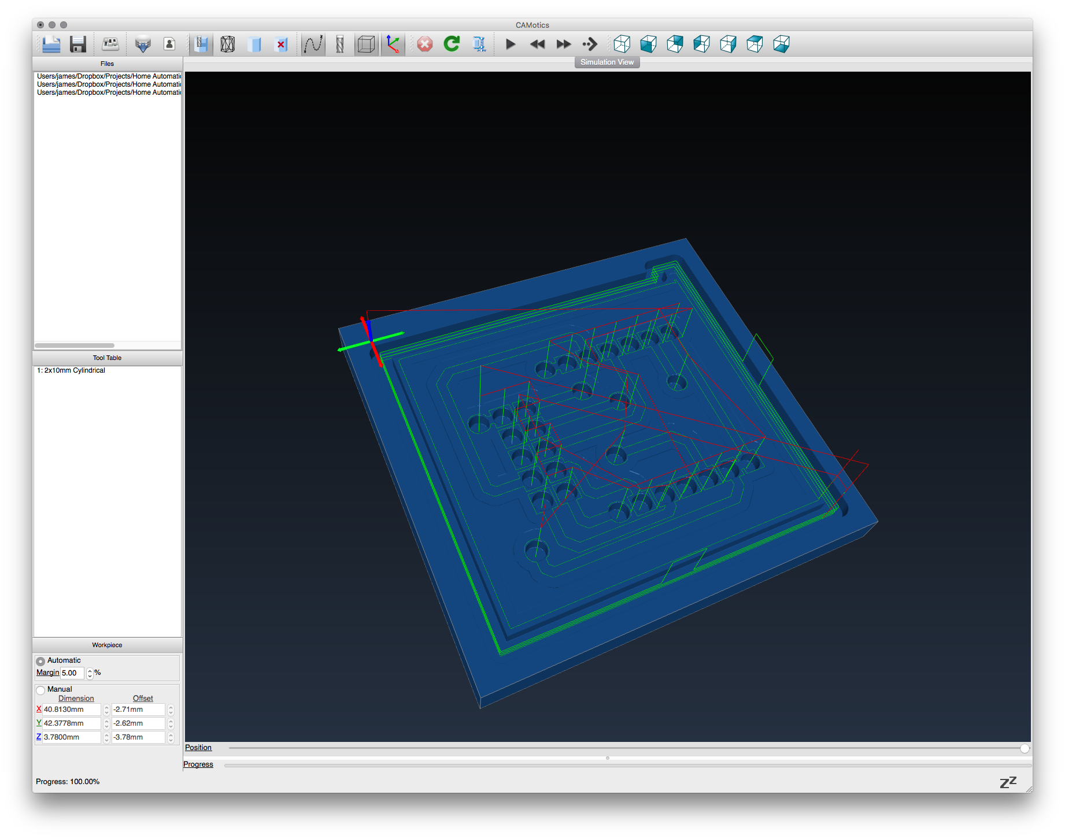Open a project with the folder icon
Viewport: 1065px width, 839px height.
click(x=51, y=44)
